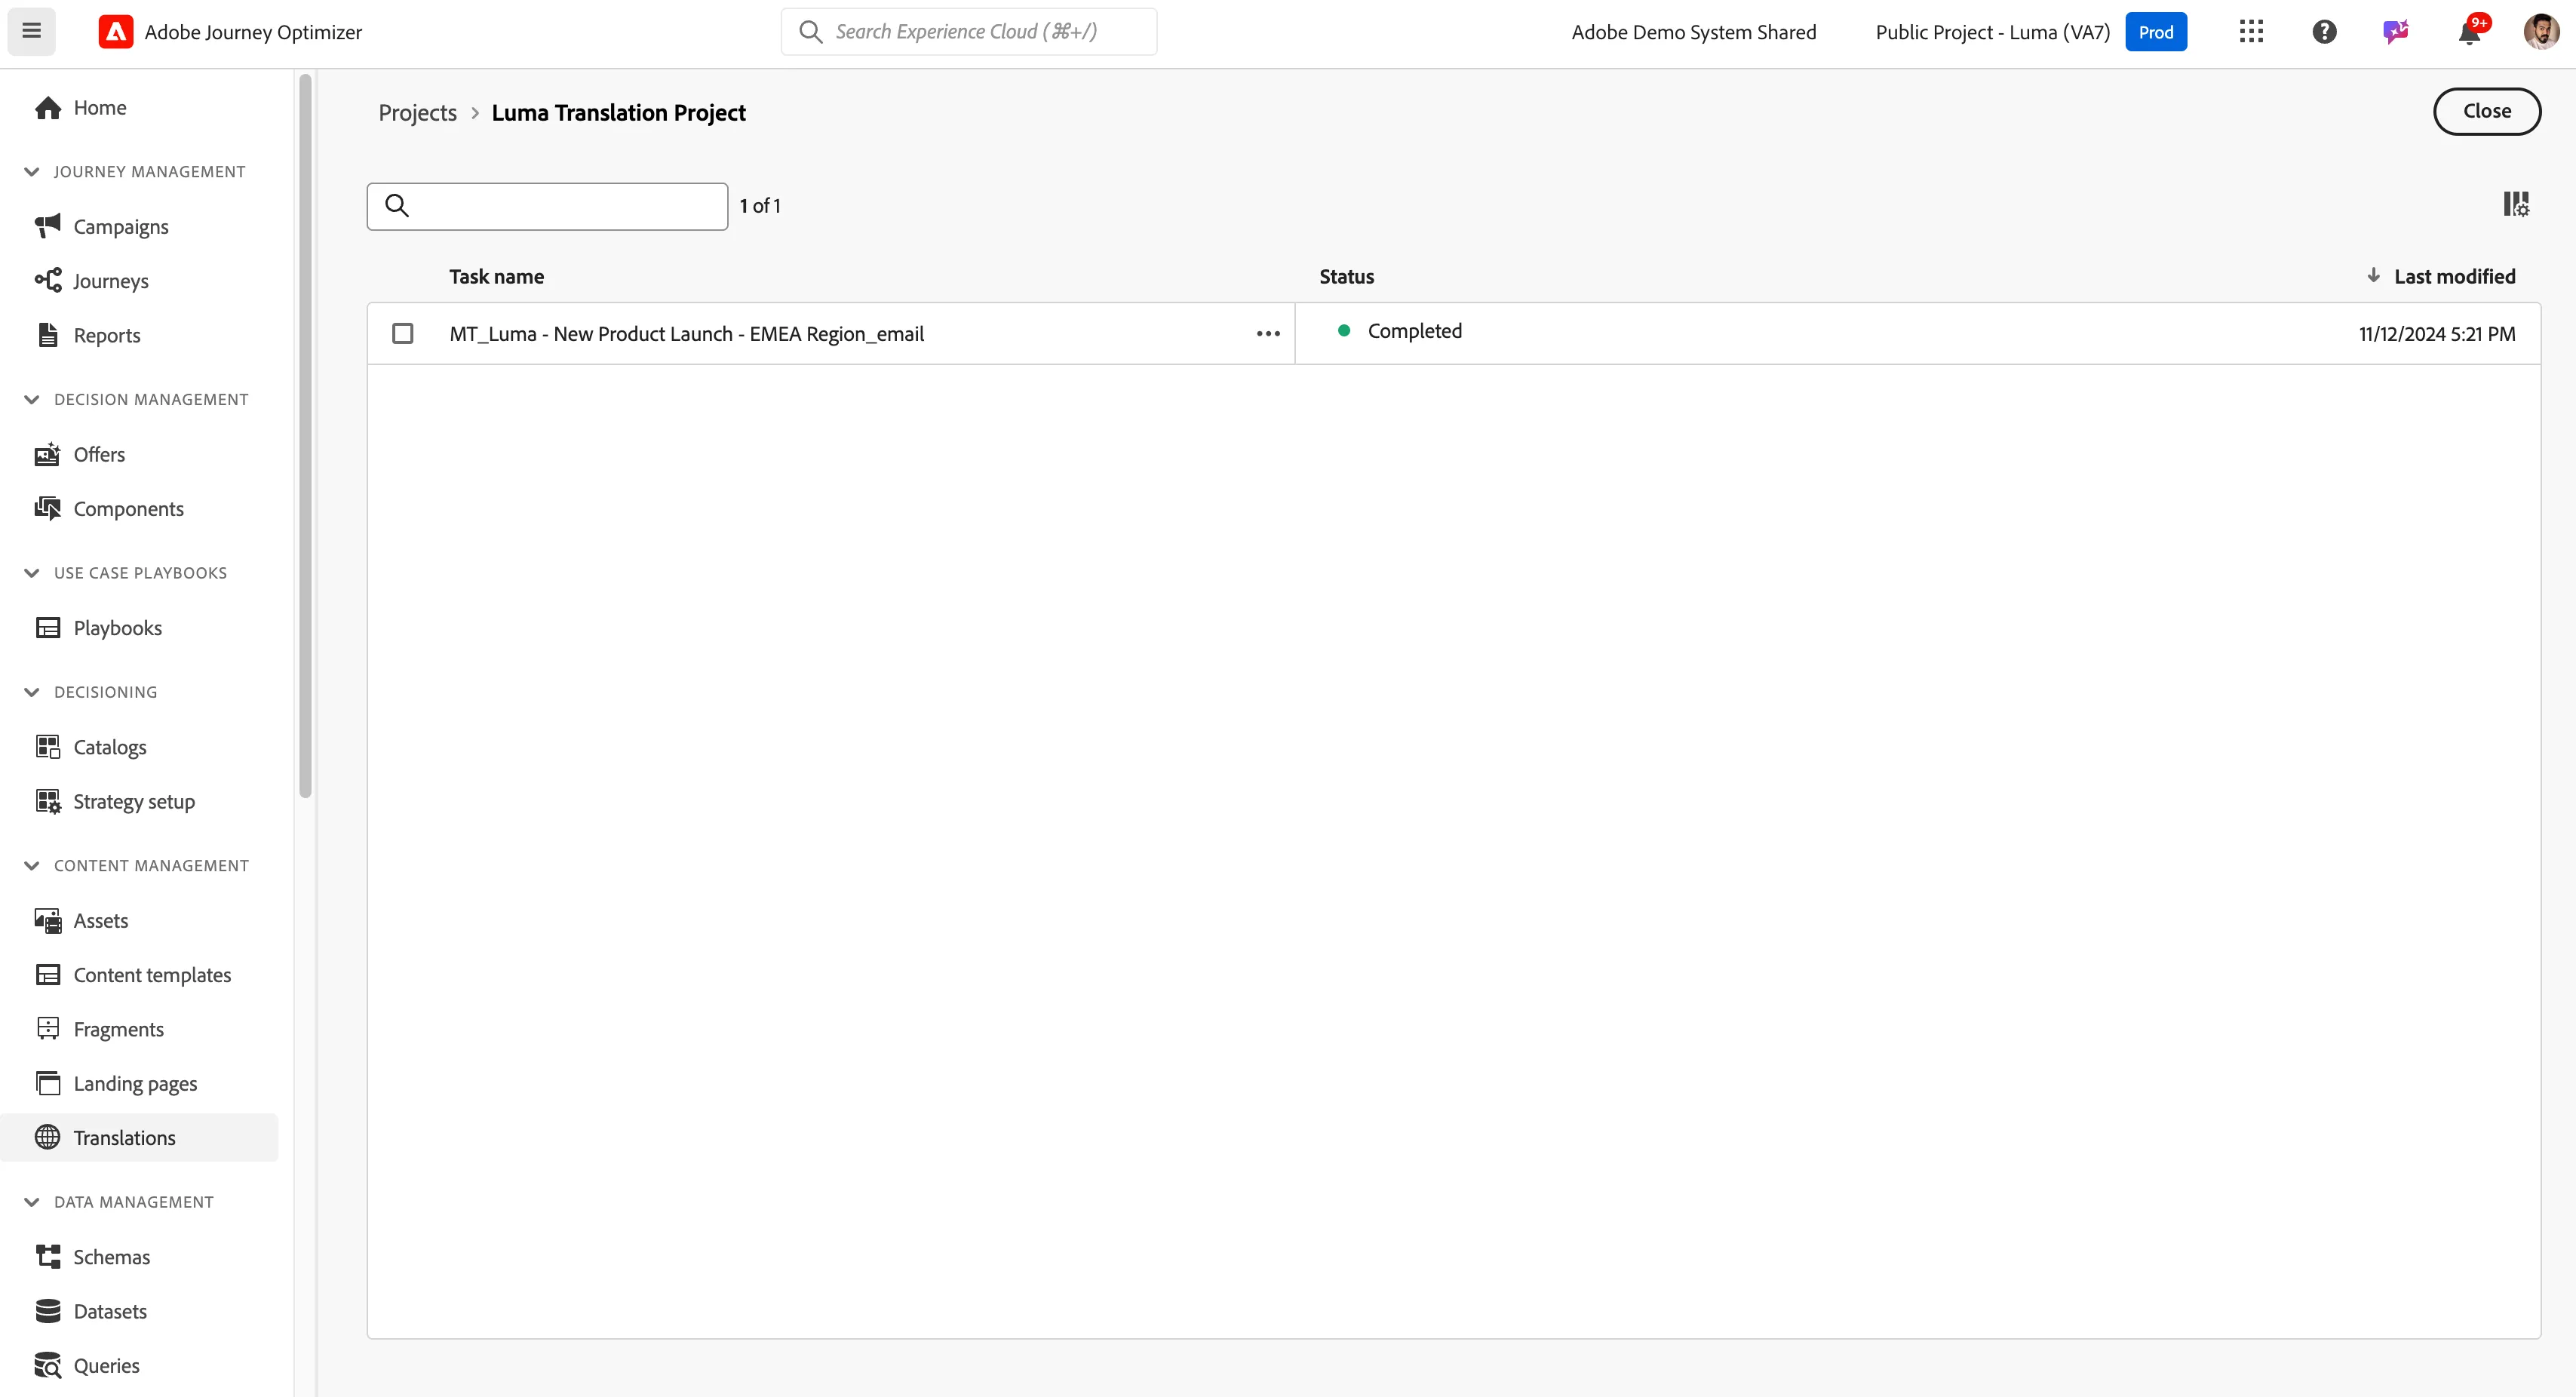Open the user profile avatar
Screen dimensions: 2576x1397
click(2541, 32)
